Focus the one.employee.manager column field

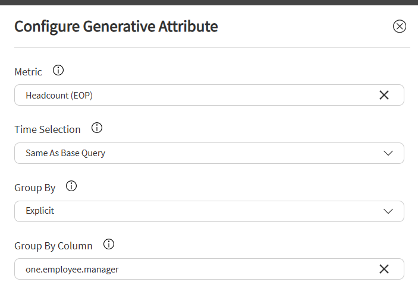[209, 269]
